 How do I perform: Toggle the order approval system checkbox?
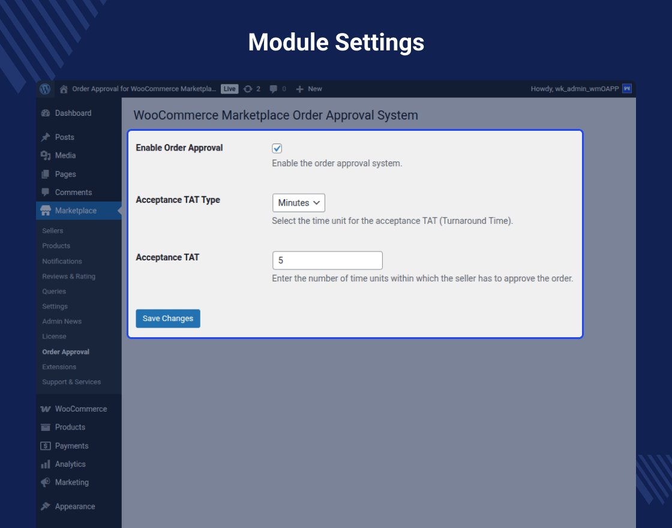(277, 148)
